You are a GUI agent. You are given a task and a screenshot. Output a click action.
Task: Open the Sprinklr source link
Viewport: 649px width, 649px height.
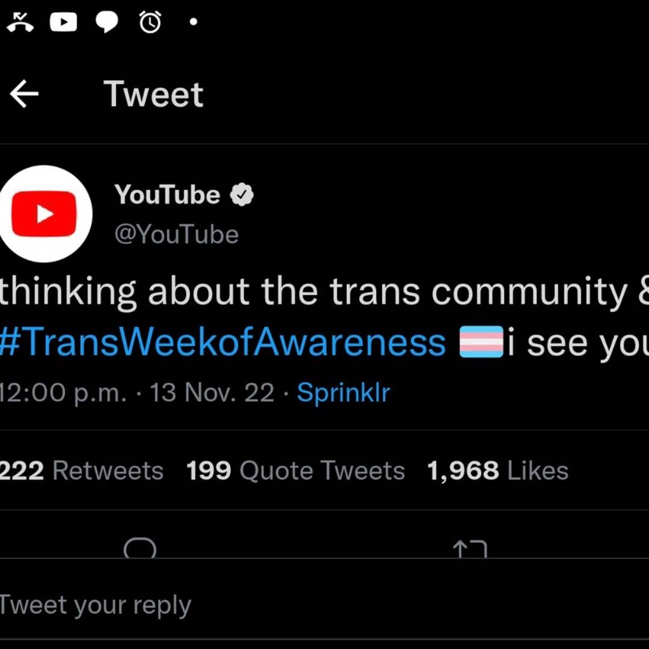[x=344, y=392]
